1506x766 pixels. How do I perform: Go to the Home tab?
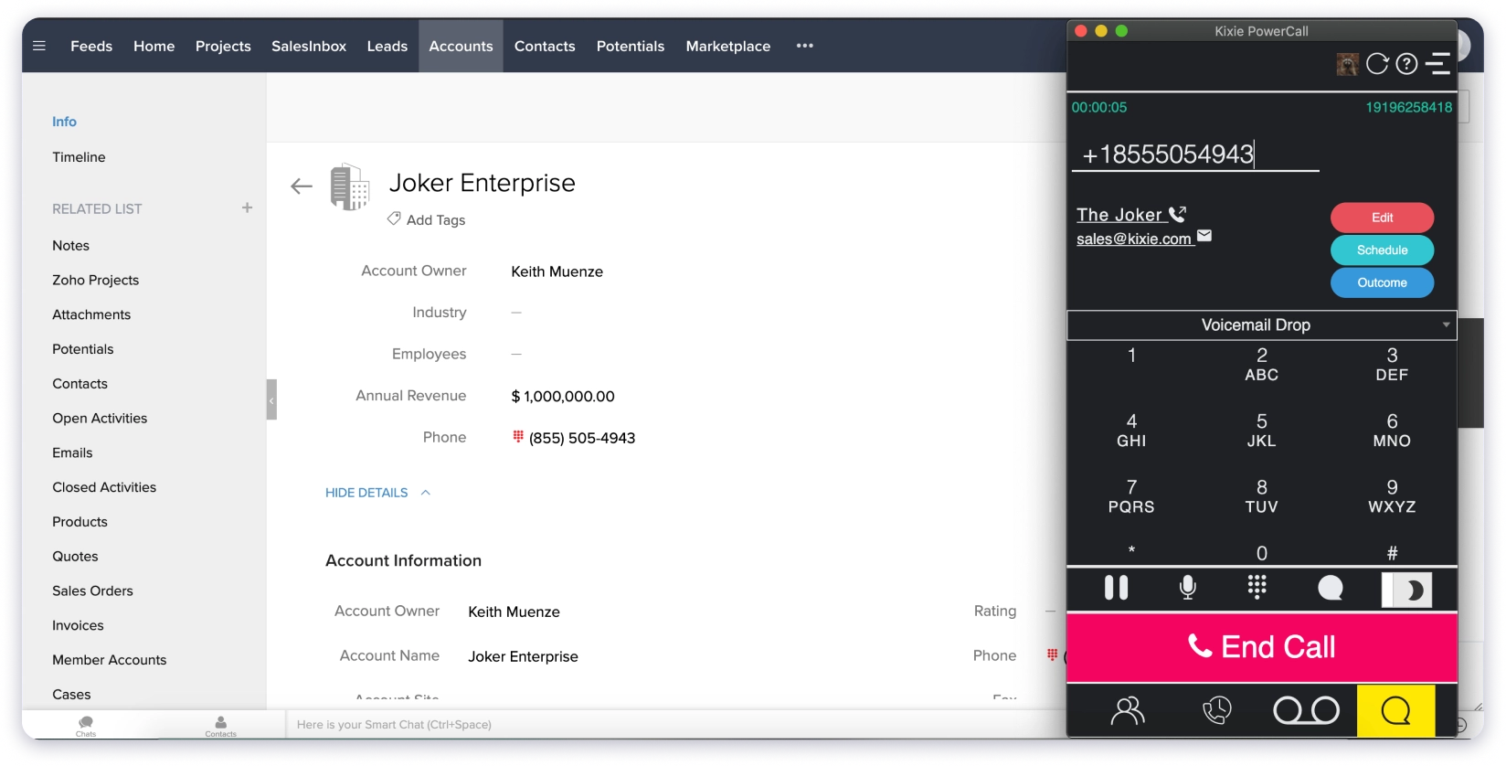tap(154, 46)
